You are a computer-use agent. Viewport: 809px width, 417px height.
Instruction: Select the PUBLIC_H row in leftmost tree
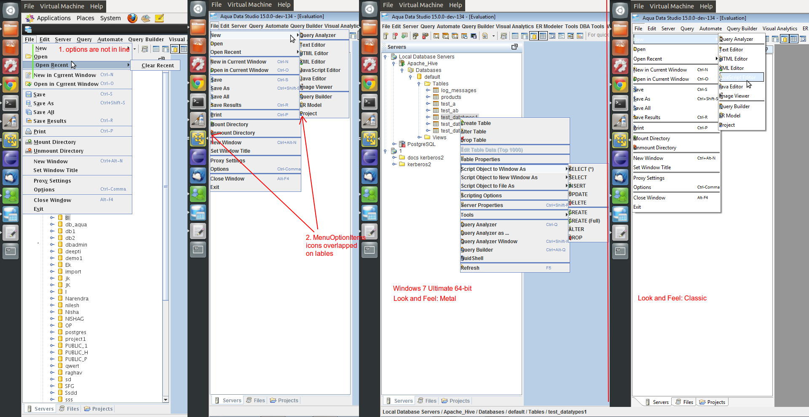pos(76,353)
